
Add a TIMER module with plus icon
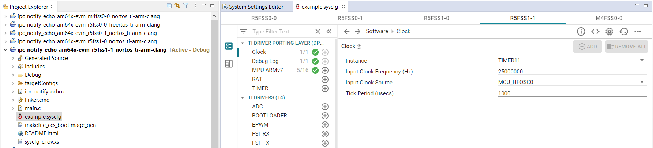click(325, 88)
